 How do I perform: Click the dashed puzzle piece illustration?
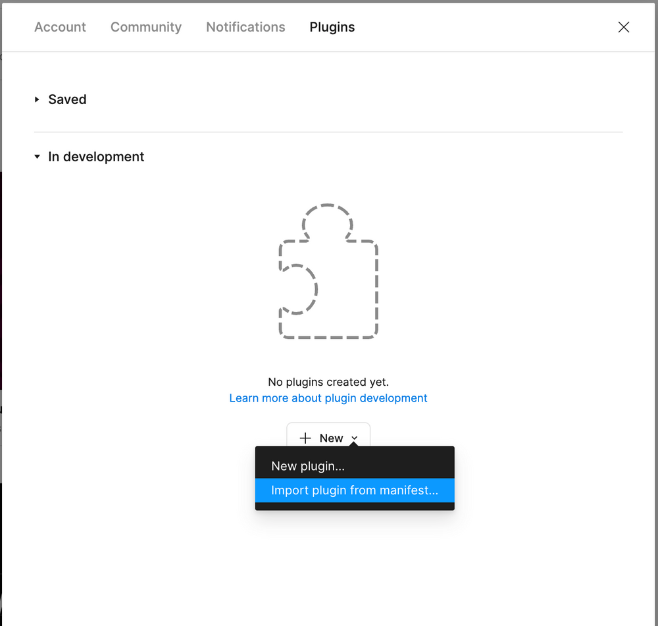pyautogui.click(x=328, y=271)
